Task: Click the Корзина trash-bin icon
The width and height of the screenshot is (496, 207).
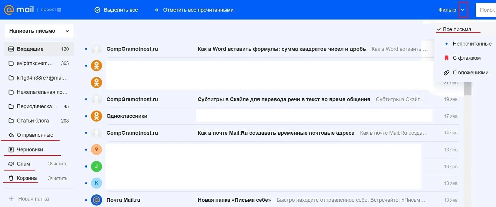Action: pos(11,178)
